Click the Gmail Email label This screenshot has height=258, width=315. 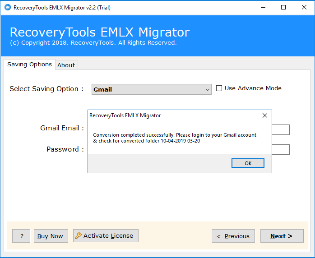(x=62, y=128)
